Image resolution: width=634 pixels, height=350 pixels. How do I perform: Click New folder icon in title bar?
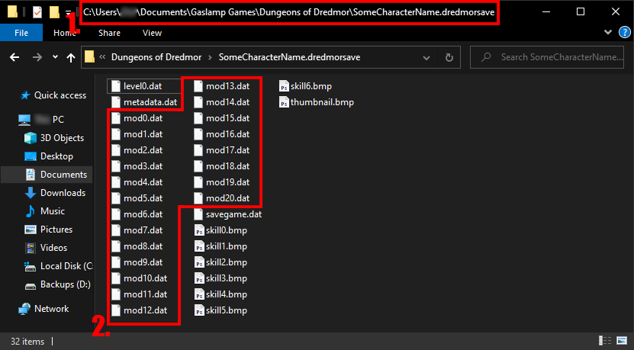point(54,12)
